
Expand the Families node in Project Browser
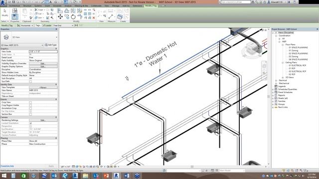click(273, 101)
